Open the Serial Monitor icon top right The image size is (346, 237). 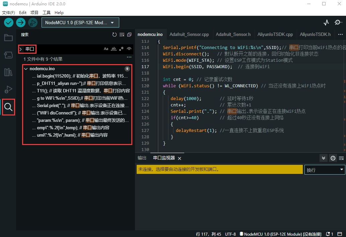click(338, 22)
